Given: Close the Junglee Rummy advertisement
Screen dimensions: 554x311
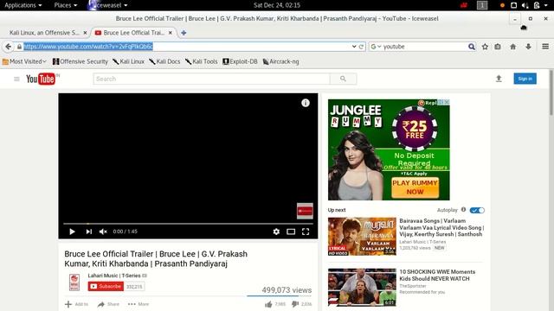Looking at the screenshot, I should pyautogui.click(x=447, y=102).
